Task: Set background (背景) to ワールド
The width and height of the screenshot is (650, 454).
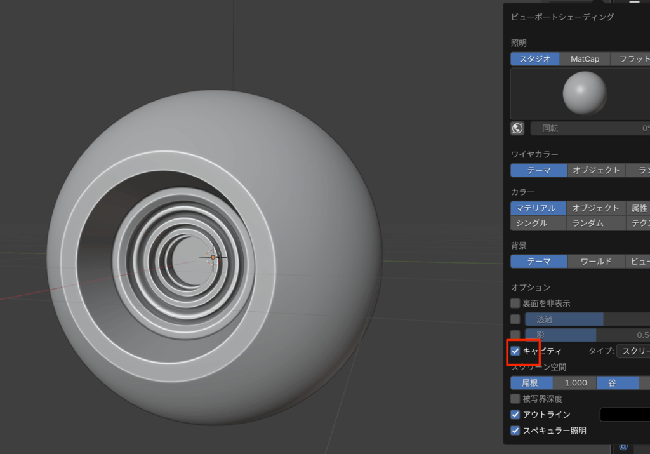Action: coord(595,262)
